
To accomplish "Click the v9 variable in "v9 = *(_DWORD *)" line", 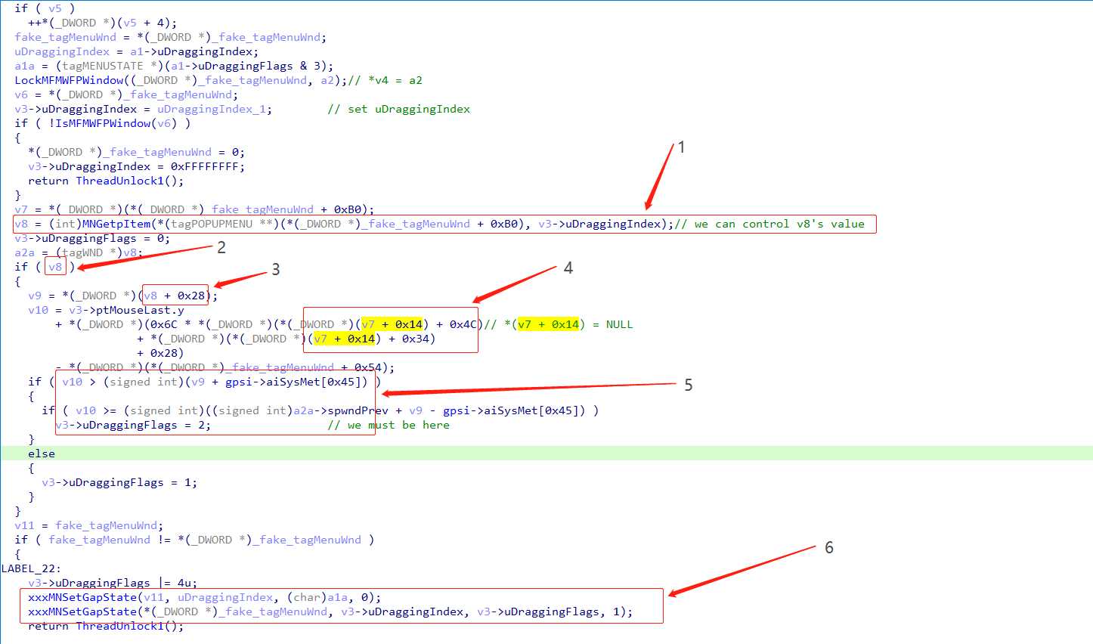I will 35,296.
